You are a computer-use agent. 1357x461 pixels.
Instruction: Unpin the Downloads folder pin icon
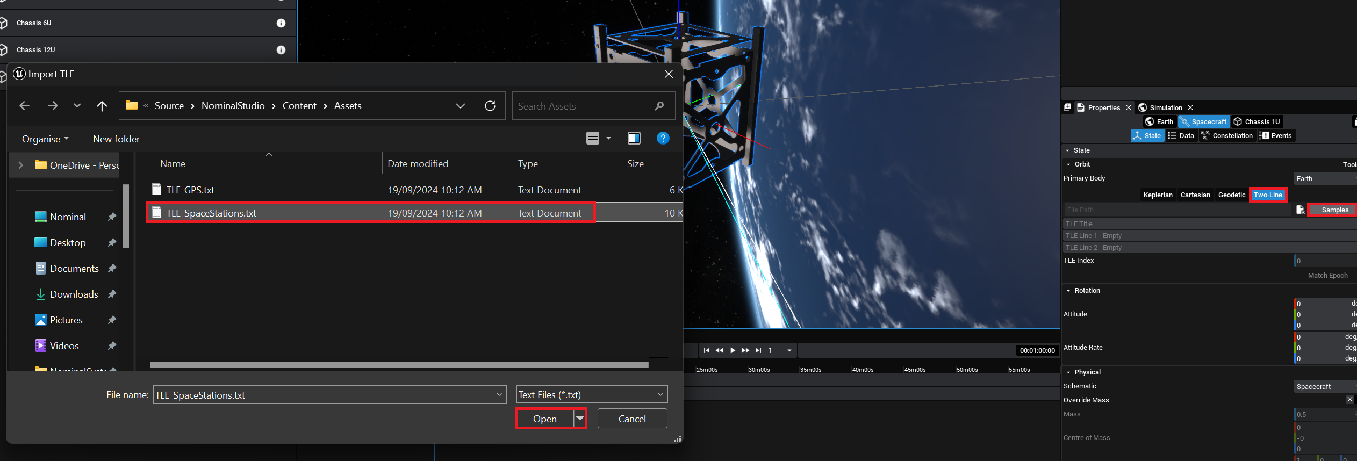pos(112,294)
